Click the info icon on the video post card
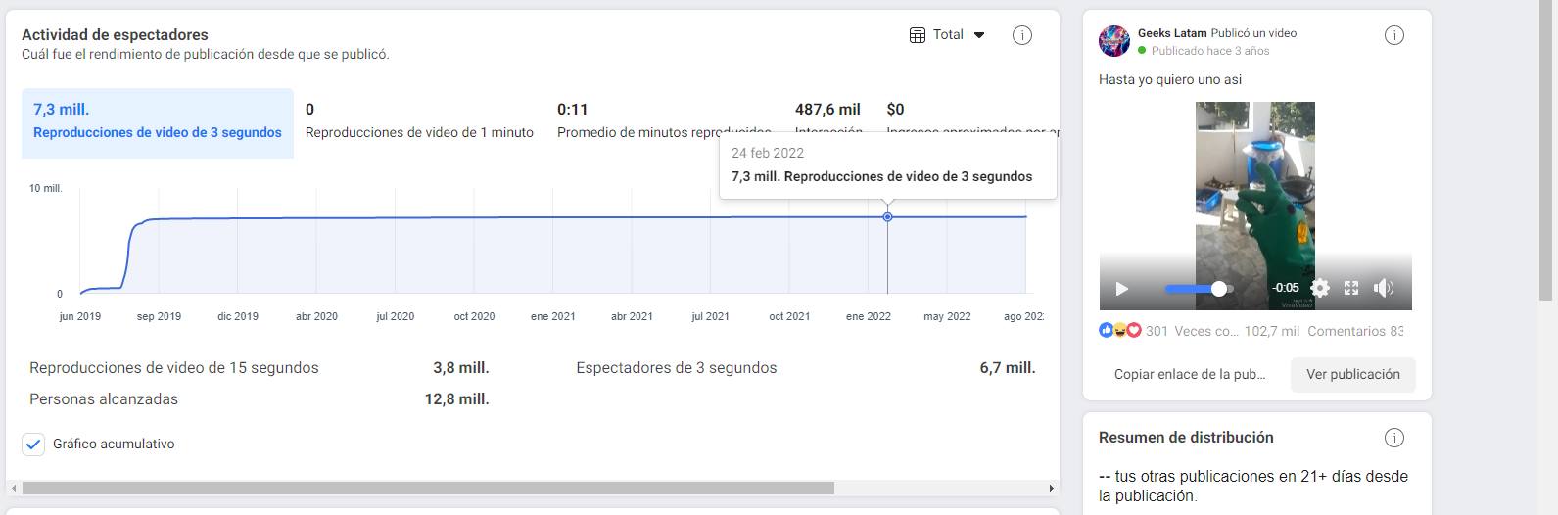1558x515 pixels. point(1394,35)
